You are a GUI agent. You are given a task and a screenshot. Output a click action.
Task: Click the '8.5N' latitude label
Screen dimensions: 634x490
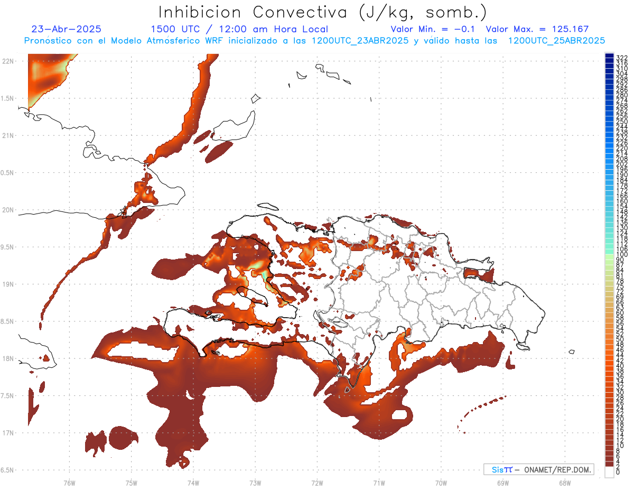(7, 321)
